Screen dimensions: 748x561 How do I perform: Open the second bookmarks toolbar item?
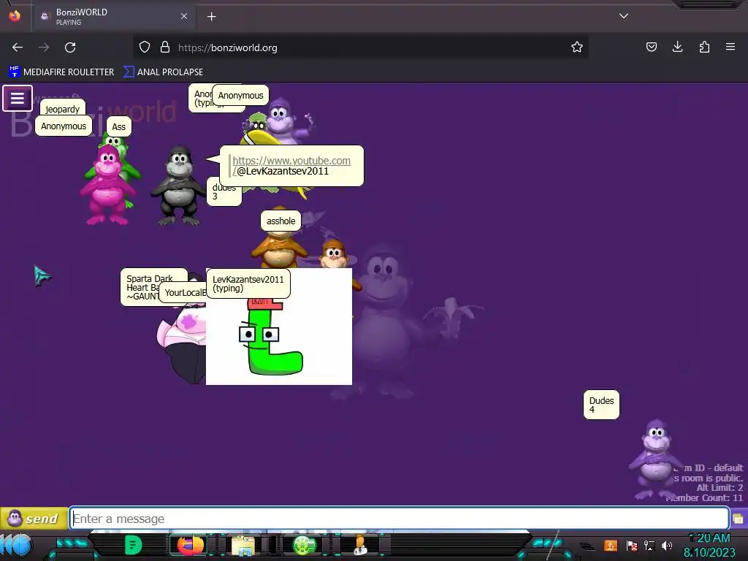[163, 72]
